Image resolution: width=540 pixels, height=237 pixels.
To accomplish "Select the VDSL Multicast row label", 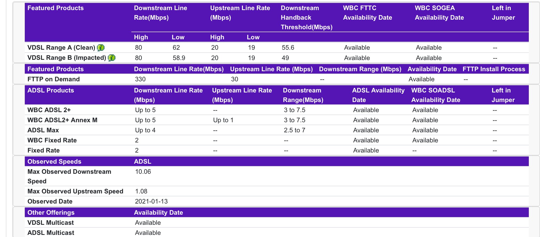I will (51, 223).
